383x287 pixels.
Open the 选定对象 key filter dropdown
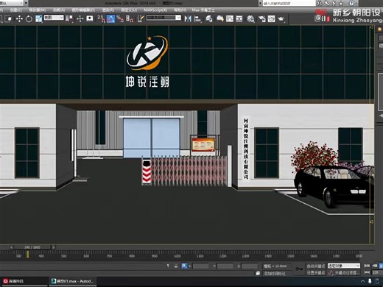coord(344,266)
